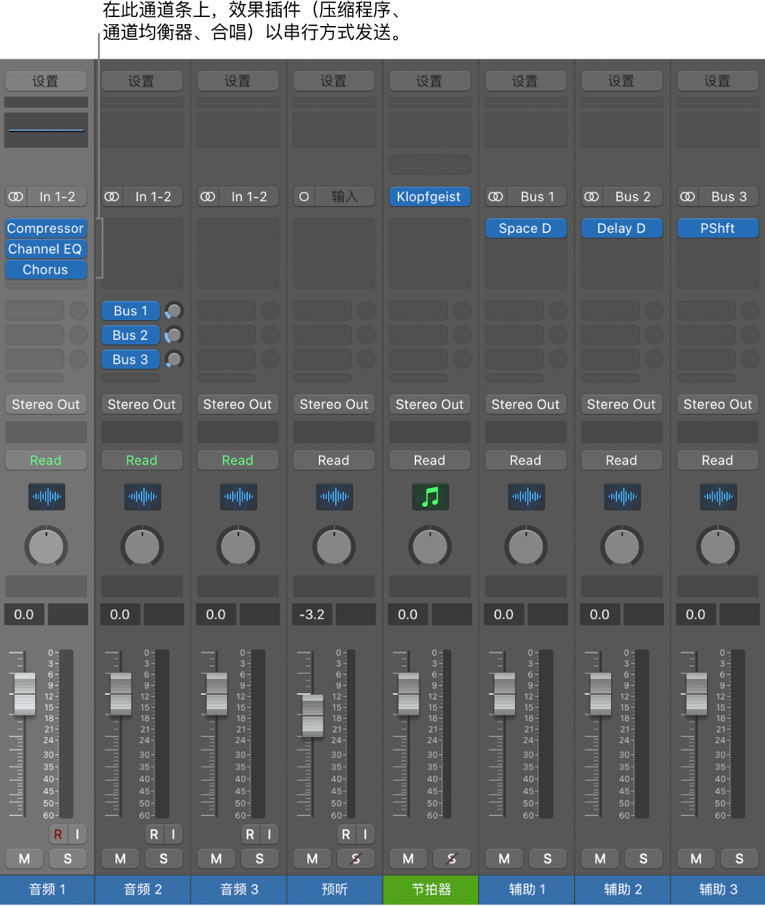Click the volume fader on 预听

(x=312, y=716)
